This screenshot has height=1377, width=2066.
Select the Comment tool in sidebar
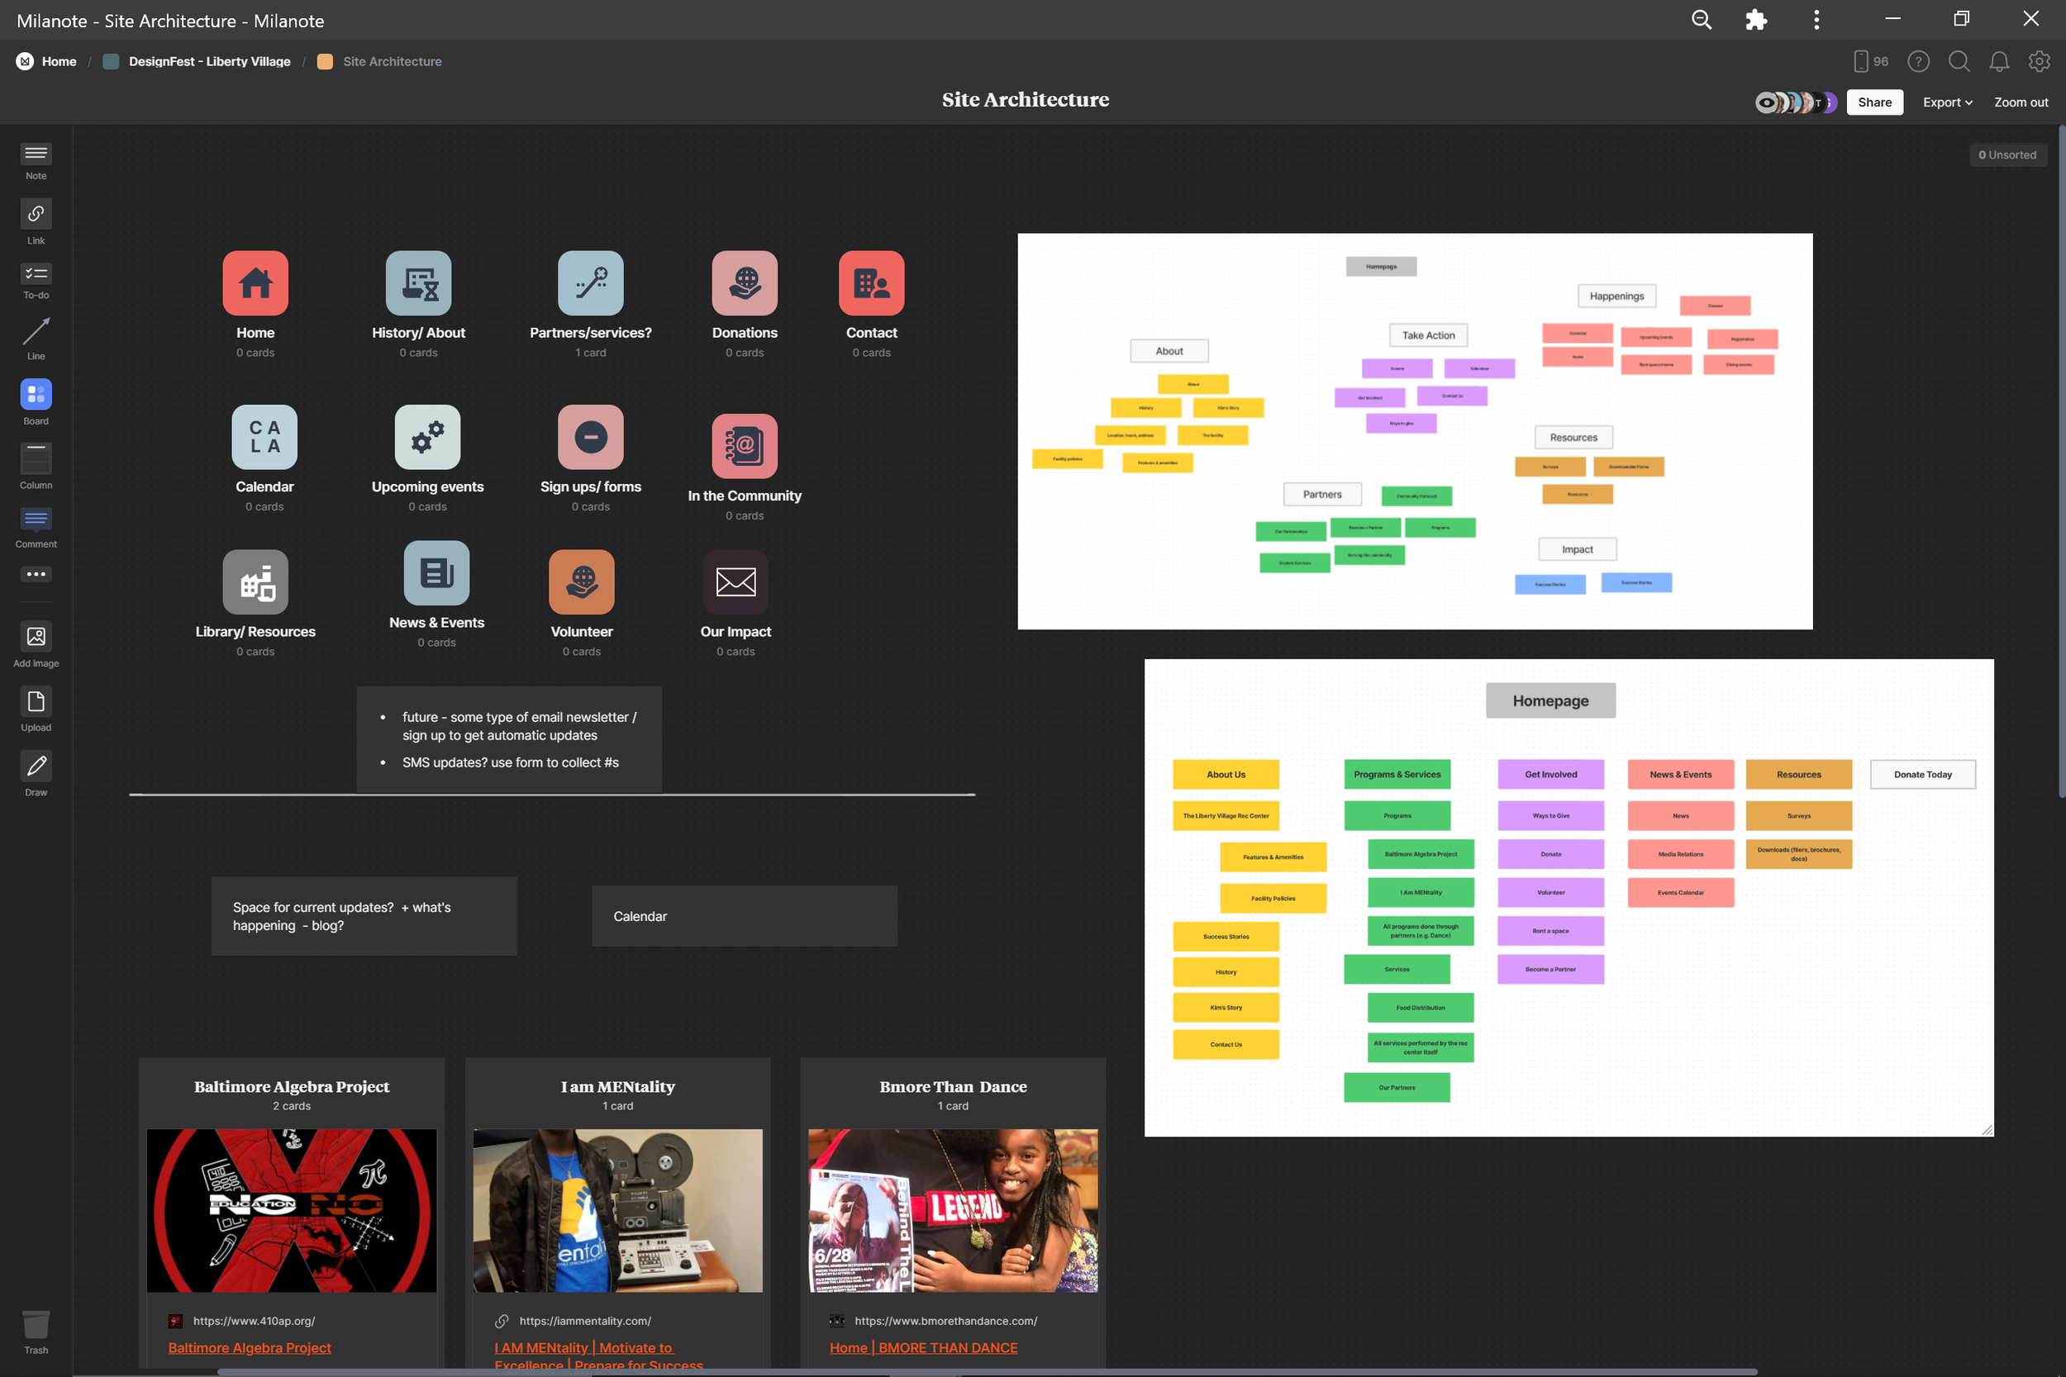coord(36,527)
